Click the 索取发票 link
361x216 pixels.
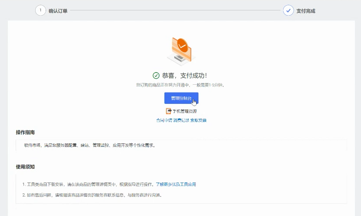coord(198,120)
